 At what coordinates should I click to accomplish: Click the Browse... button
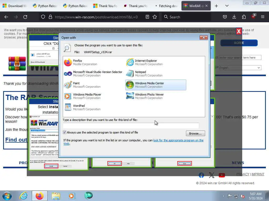[195, 133]
